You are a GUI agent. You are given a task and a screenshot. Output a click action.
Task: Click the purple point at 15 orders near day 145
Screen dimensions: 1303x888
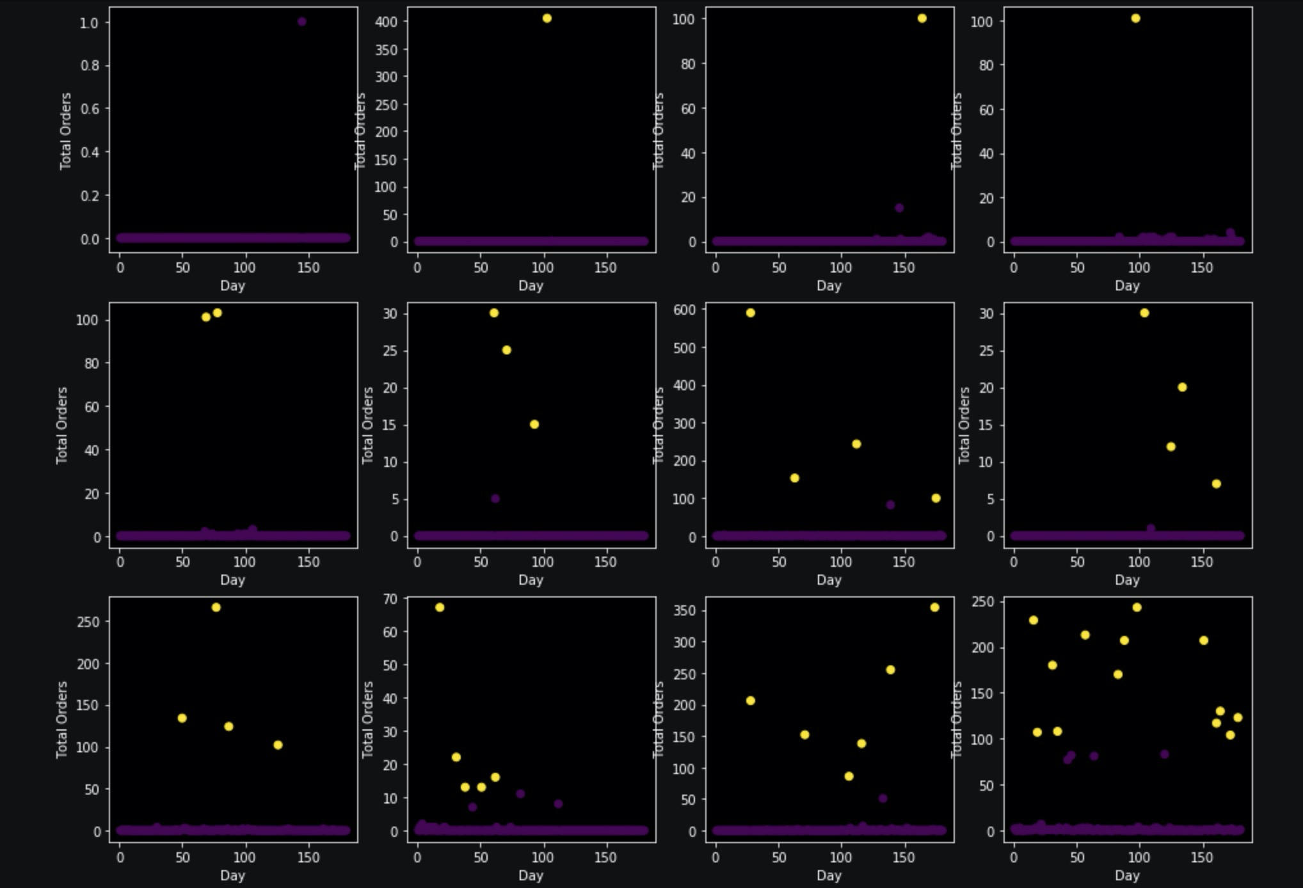point(899,207)
